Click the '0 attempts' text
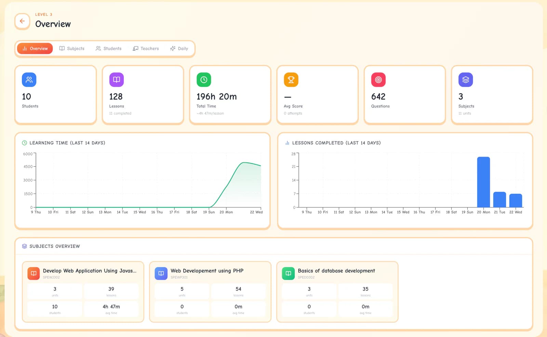 click(x=293, y=113)
